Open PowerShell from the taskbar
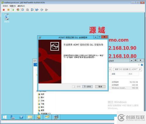This screenshot has width=146, height=124. [x=21, y=117]
